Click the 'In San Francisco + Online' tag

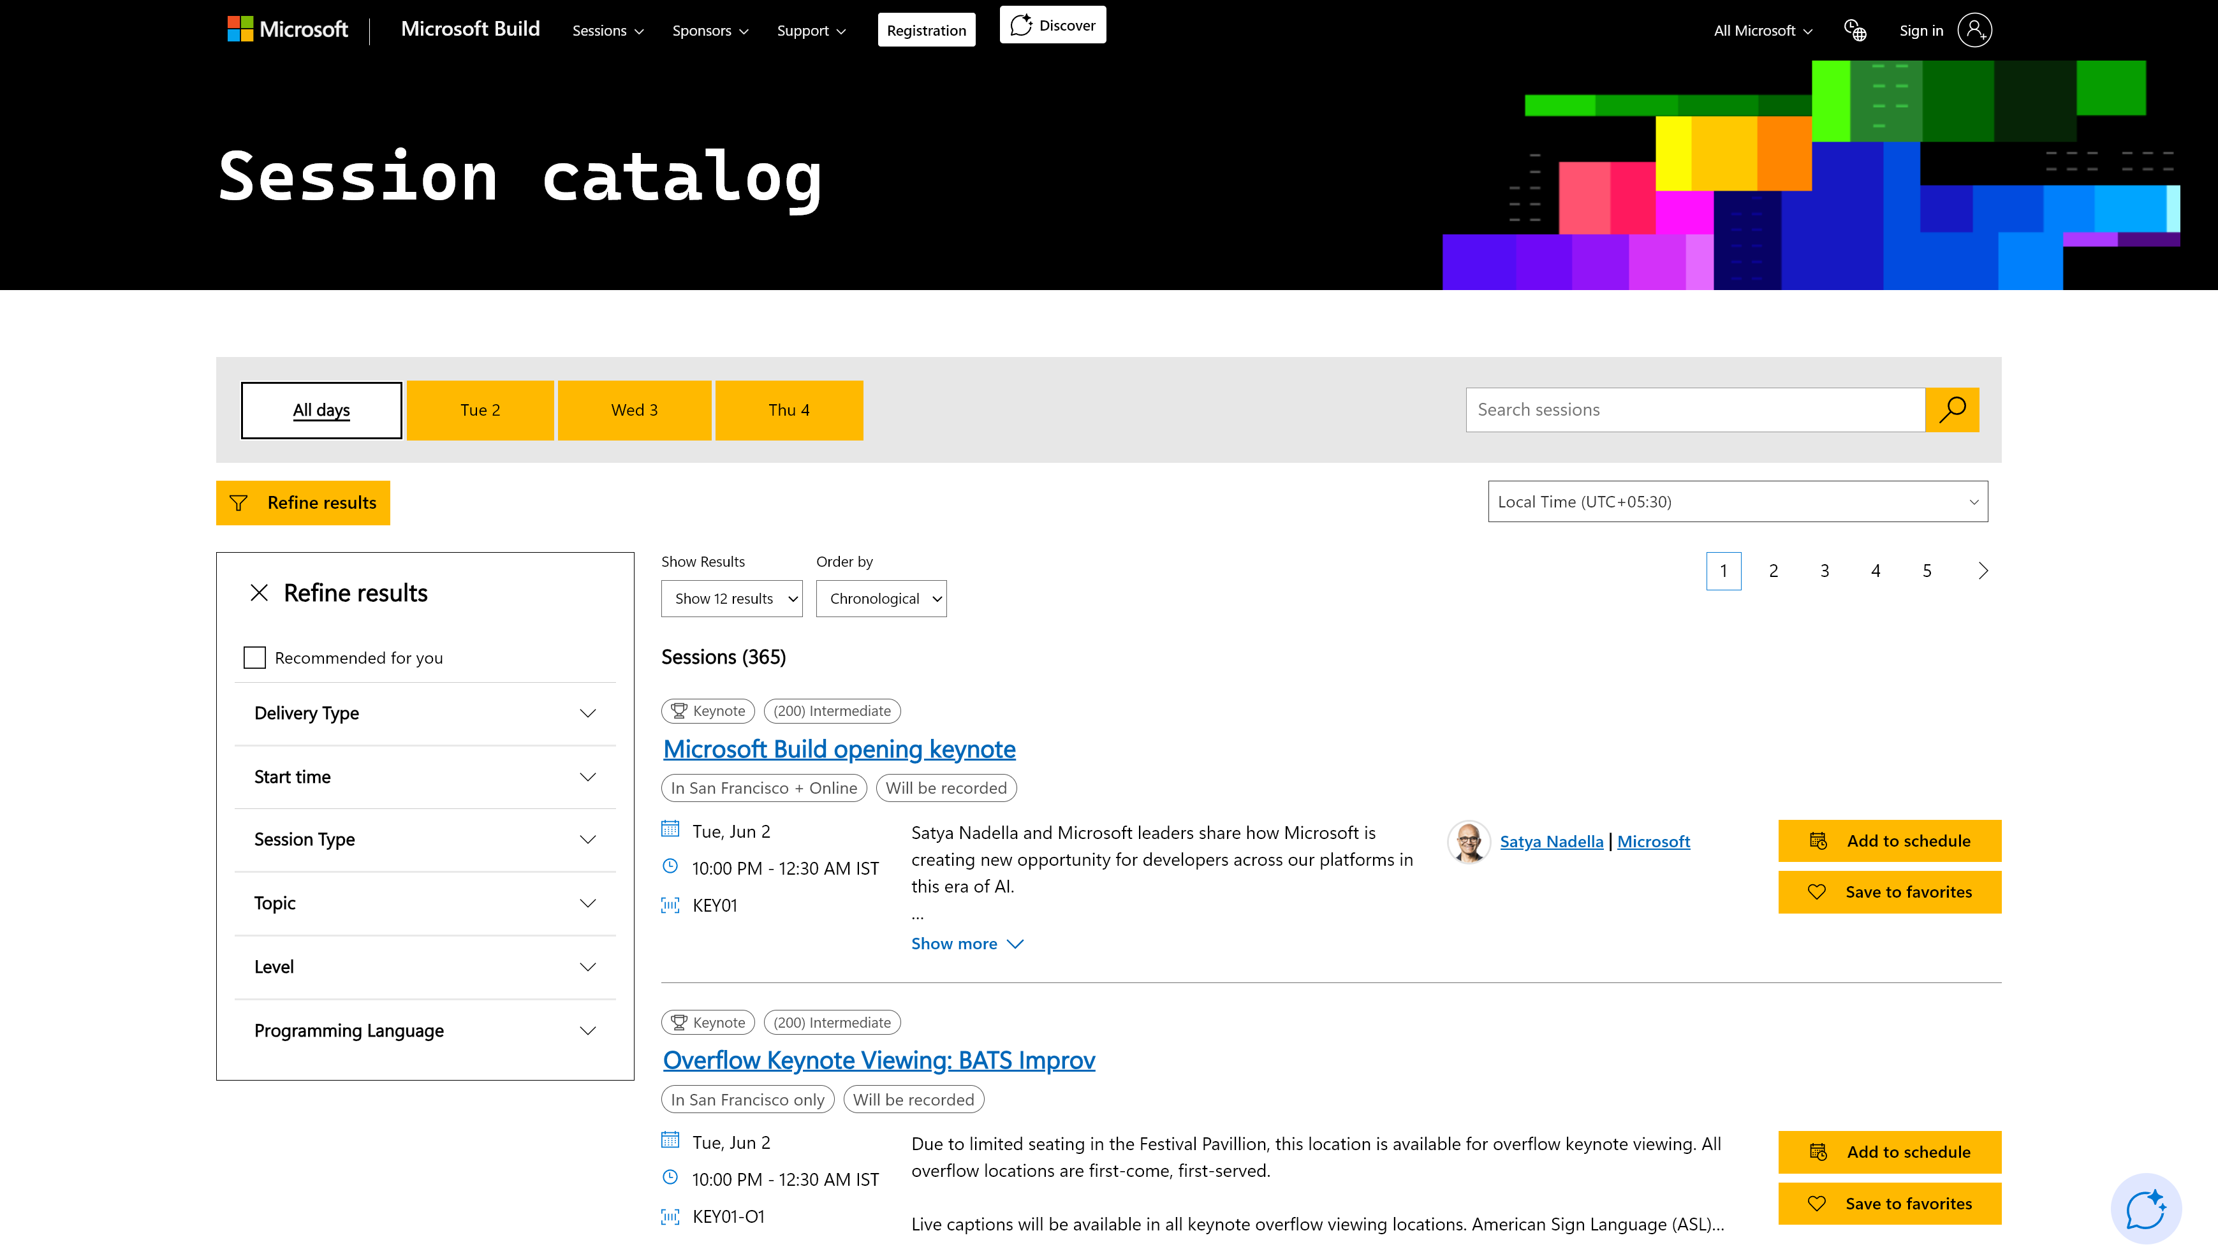764,787
